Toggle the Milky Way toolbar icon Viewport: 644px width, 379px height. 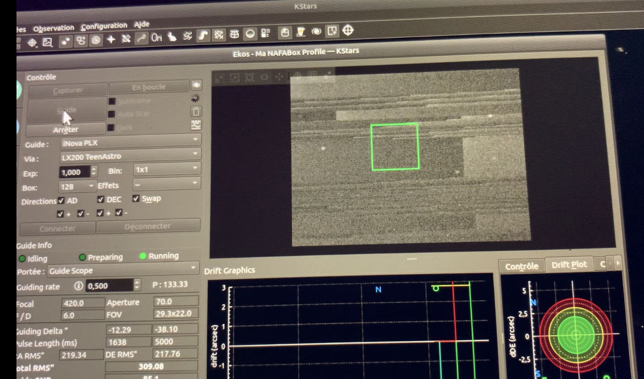click(203, 35)
